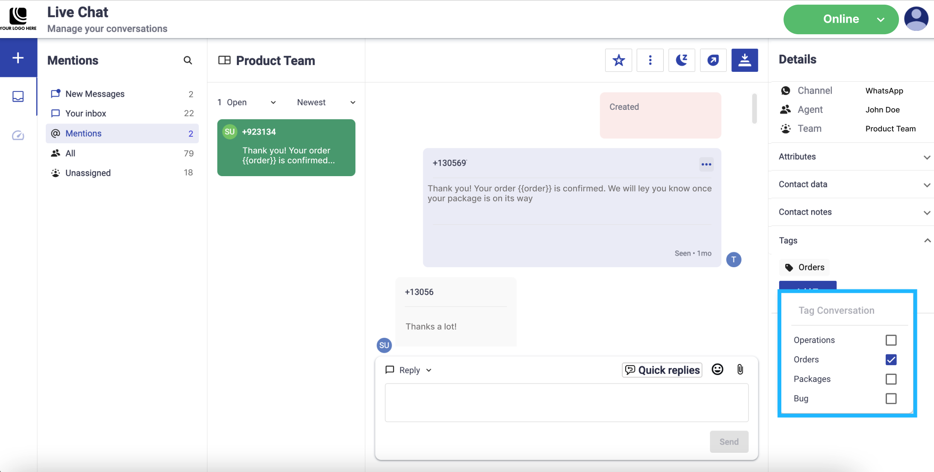Click the Quick replies button

coord(662,370)
